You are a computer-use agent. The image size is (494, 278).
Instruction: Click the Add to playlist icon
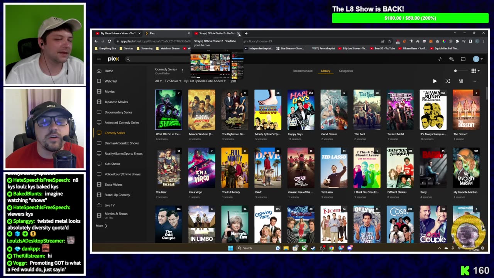pyautogui.click(x=461, y=81)
